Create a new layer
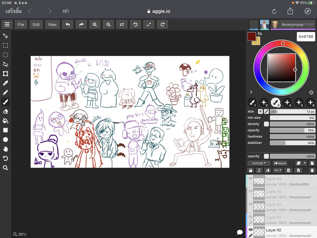317x238 pixels. [x=312, y=163]
